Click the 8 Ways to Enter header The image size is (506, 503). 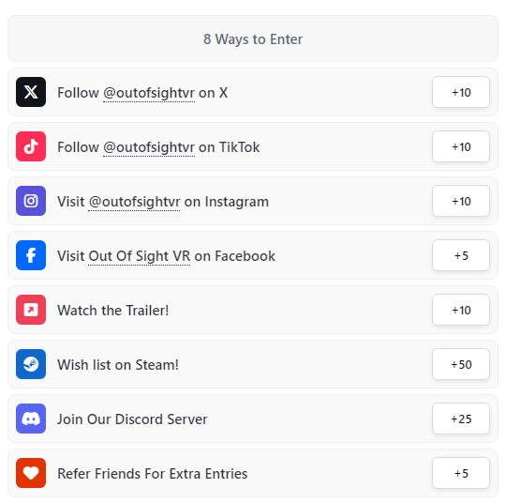(x=253, y=38)
